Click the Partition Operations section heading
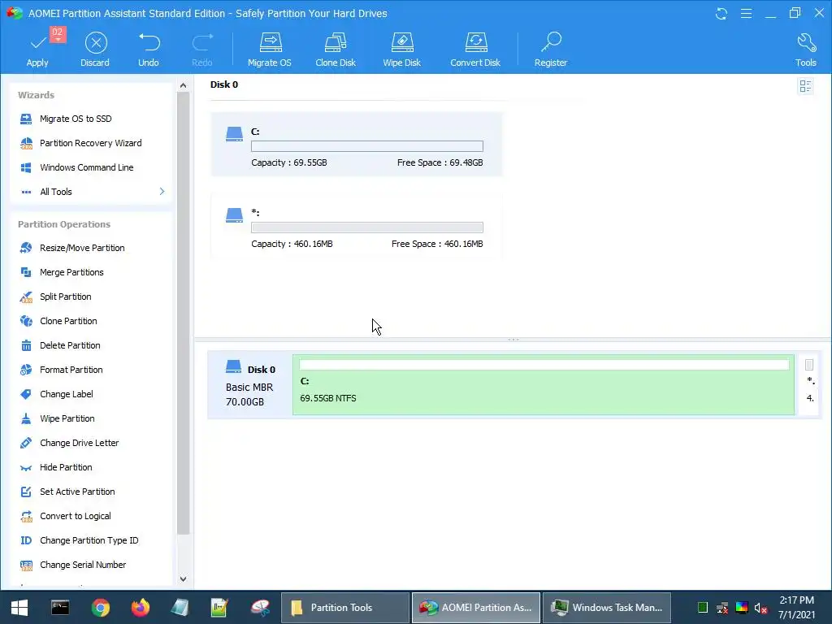 point(64,224)
